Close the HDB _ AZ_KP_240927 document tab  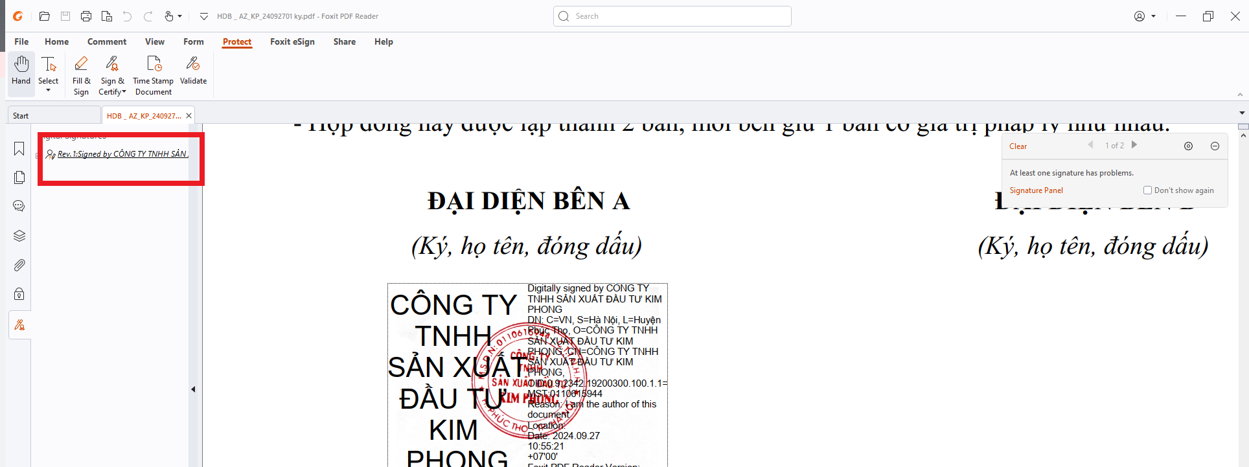tap(189, 116)
